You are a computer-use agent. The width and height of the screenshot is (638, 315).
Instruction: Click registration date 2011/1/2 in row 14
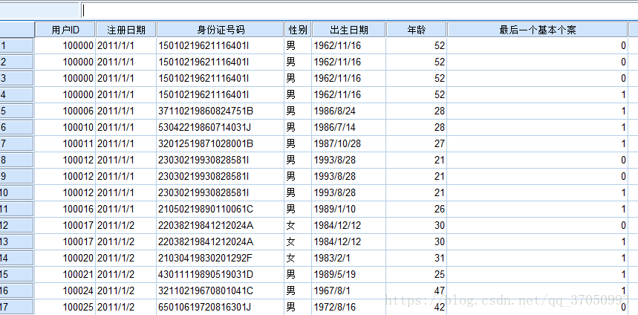point(126,258)
